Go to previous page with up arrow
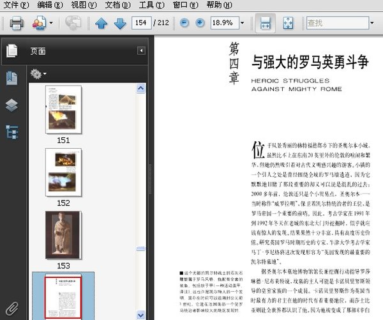Viewport: 383px width, 320px height. (101, 24)
